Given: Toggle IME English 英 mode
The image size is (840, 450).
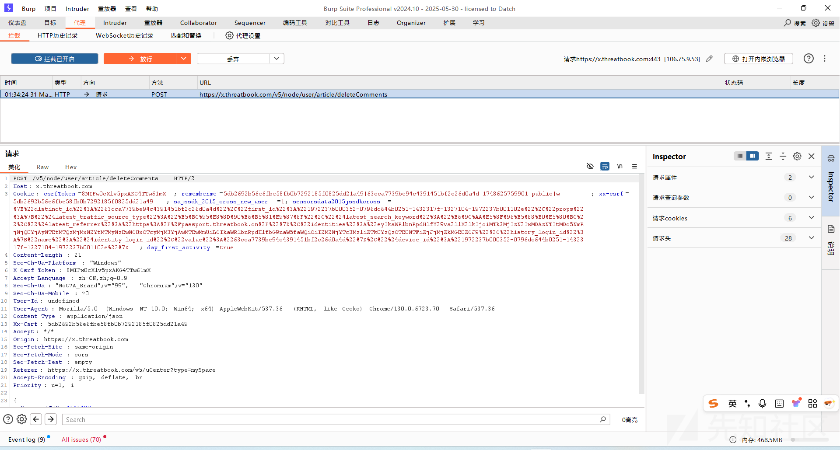Looking at the screenshot, I should pyautogui.click(x=732, y=403).
